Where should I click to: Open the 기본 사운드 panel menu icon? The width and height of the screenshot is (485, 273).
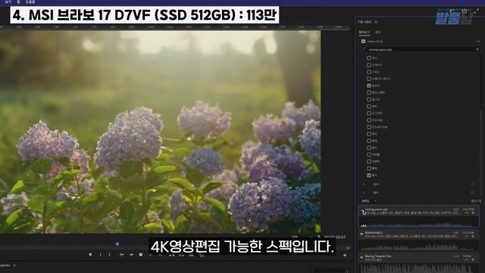[376, 22]
